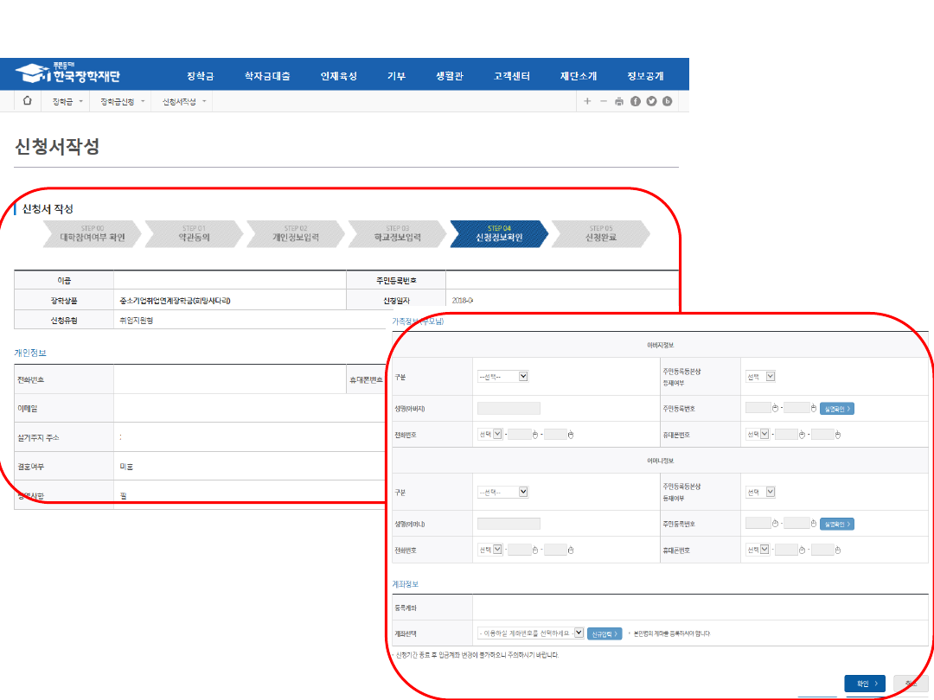934x700 pixels.
Task: Click the 성명(아버지) name input field
Action: point(509,408)
